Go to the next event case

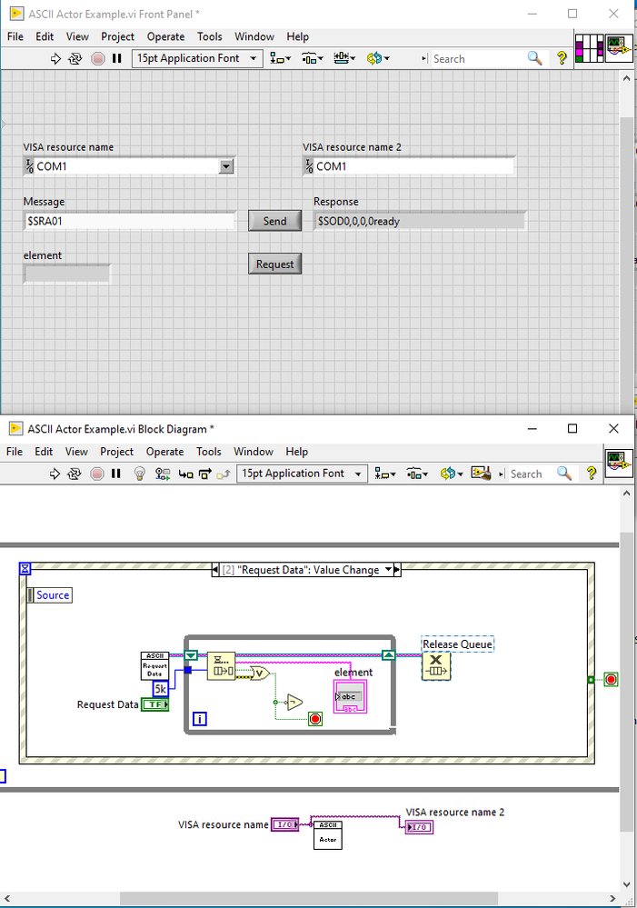[x=397, y=570]
